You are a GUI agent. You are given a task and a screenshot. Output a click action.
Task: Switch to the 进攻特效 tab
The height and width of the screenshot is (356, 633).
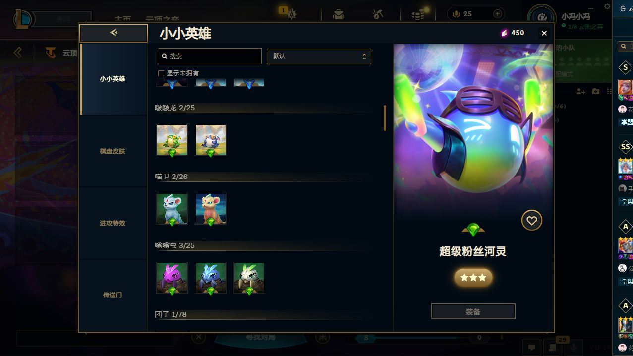(113, 223)
